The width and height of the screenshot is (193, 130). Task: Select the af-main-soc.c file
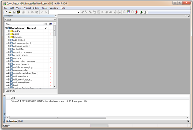20,55
